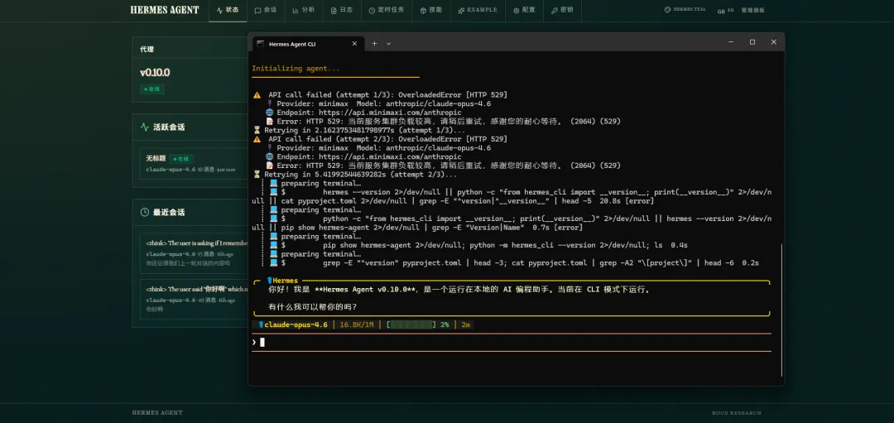894x423 pixels.
Task: Open the 无标题 active session
Action: (x=194, y=164)
